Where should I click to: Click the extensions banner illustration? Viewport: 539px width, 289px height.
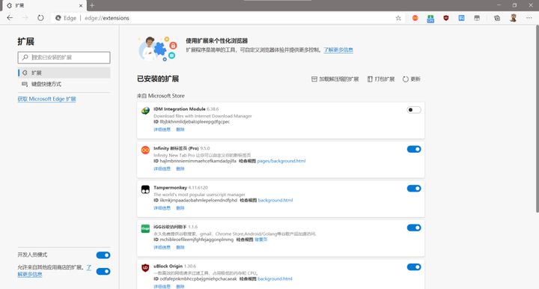coord(158,49)
